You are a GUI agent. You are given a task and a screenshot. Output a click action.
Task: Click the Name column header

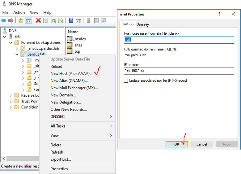pyautogui.click(x=73, y=32)
